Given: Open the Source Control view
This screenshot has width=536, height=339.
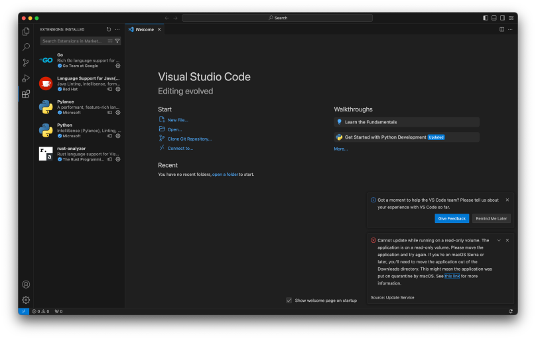Looking at the screenshot, I should click(x=26, y=62).
